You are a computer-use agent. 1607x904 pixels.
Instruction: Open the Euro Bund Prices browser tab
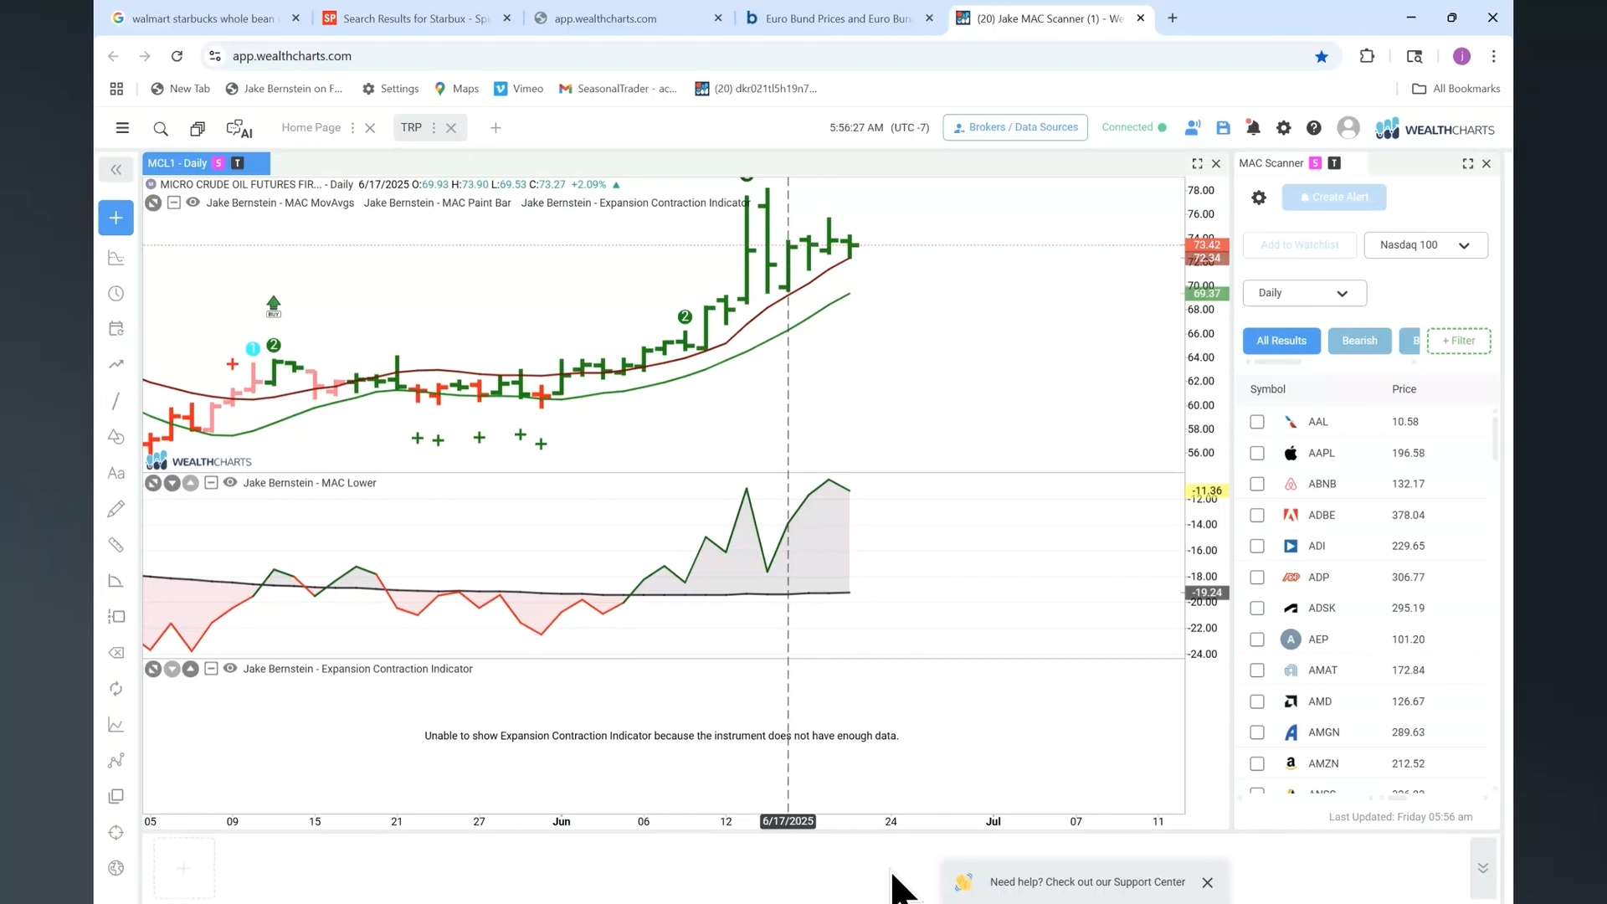click(838, 18)
